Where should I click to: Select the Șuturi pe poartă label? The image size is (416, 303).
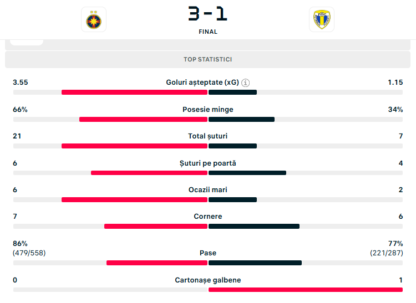[x=208, y=163]
